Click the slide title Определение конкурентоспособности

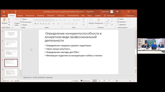coord(73,37)
